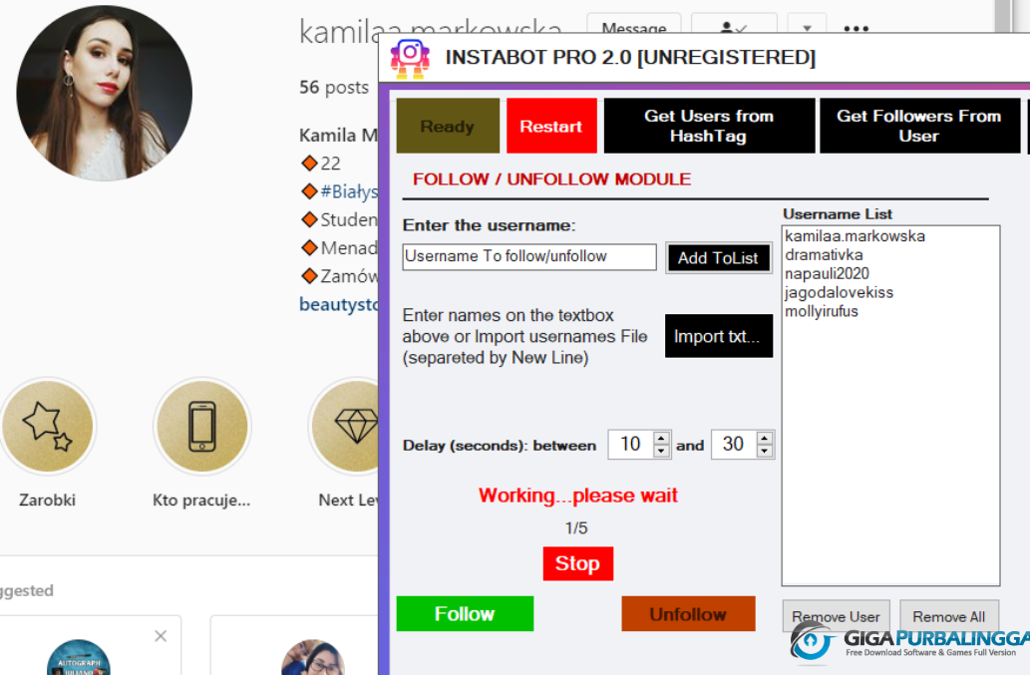Open the #Białys hashtag link in bio
Viewport: 1030px width, 675px height.
[x=349, y=191]
